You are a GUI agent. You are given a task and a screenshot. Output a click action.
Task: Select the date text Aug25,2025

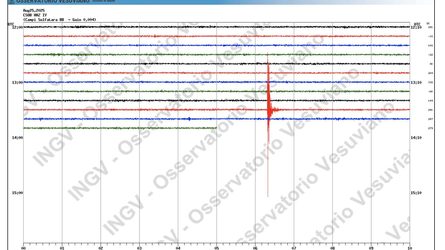tap(34, 10)
